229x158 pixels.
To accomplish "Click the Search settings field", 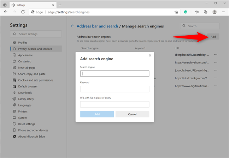I will point(36,34).
